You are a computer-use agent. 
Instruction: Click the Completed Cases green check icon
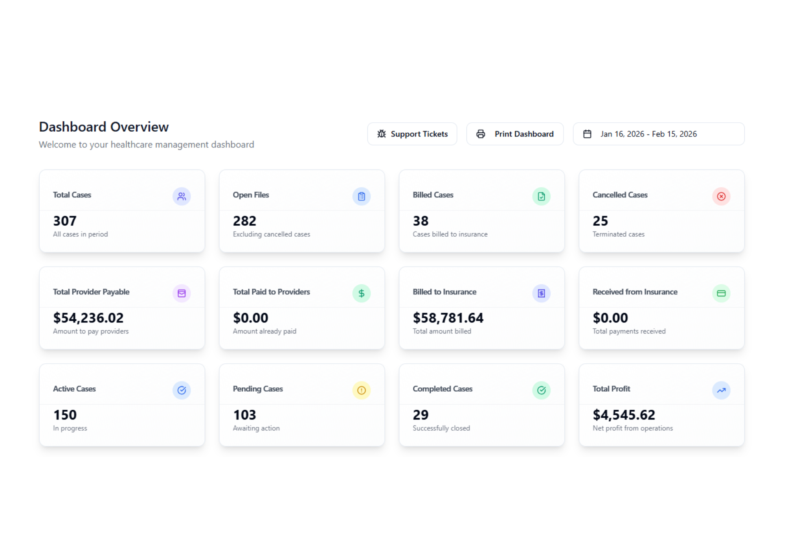point(541,390)
